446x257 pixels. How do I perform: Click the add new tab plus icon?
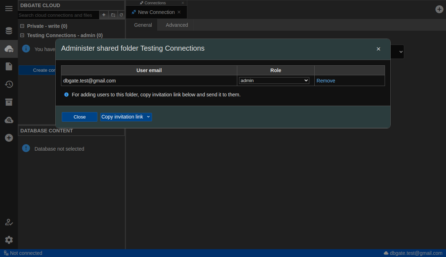[x=439, y=9]
